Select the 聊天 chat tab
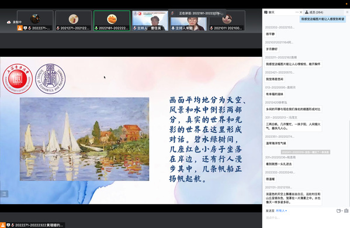The image size is (350, 228). 269,12
